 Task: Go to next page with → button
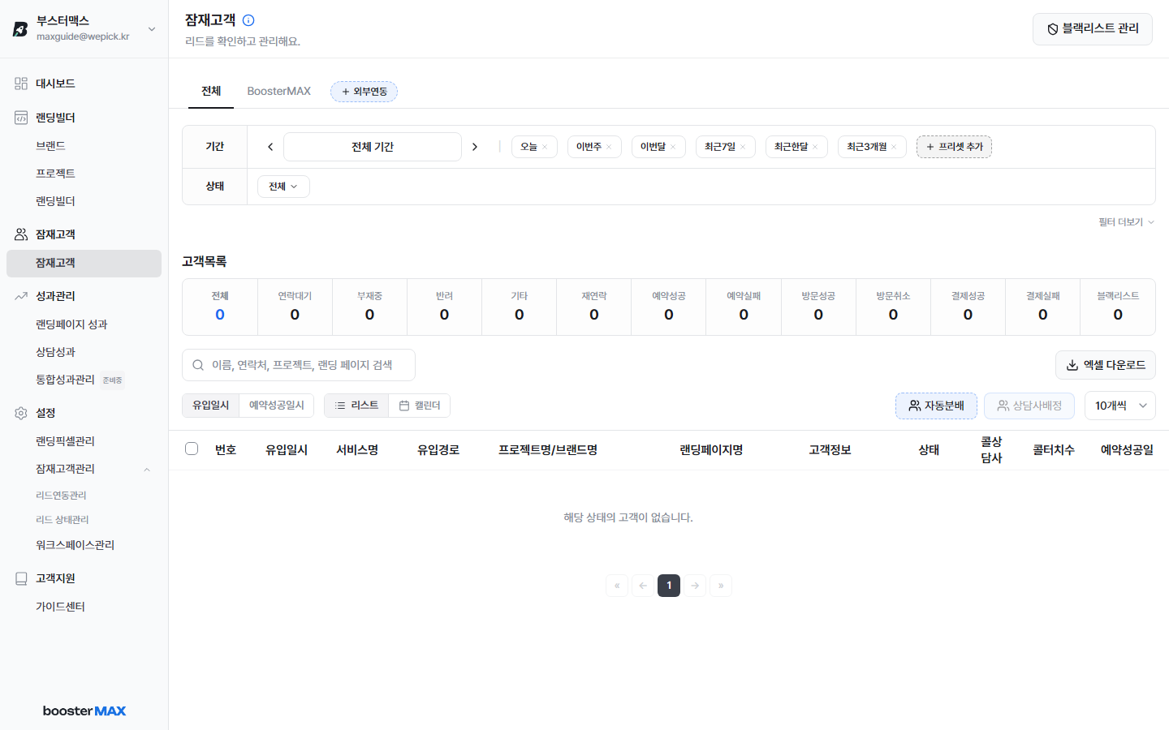695,586
